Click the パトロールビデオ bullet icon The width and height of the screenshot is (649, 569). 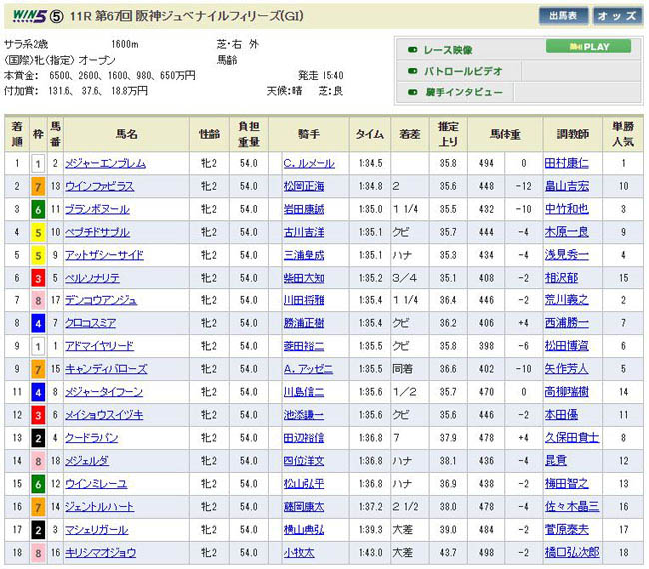pos(412,71)
